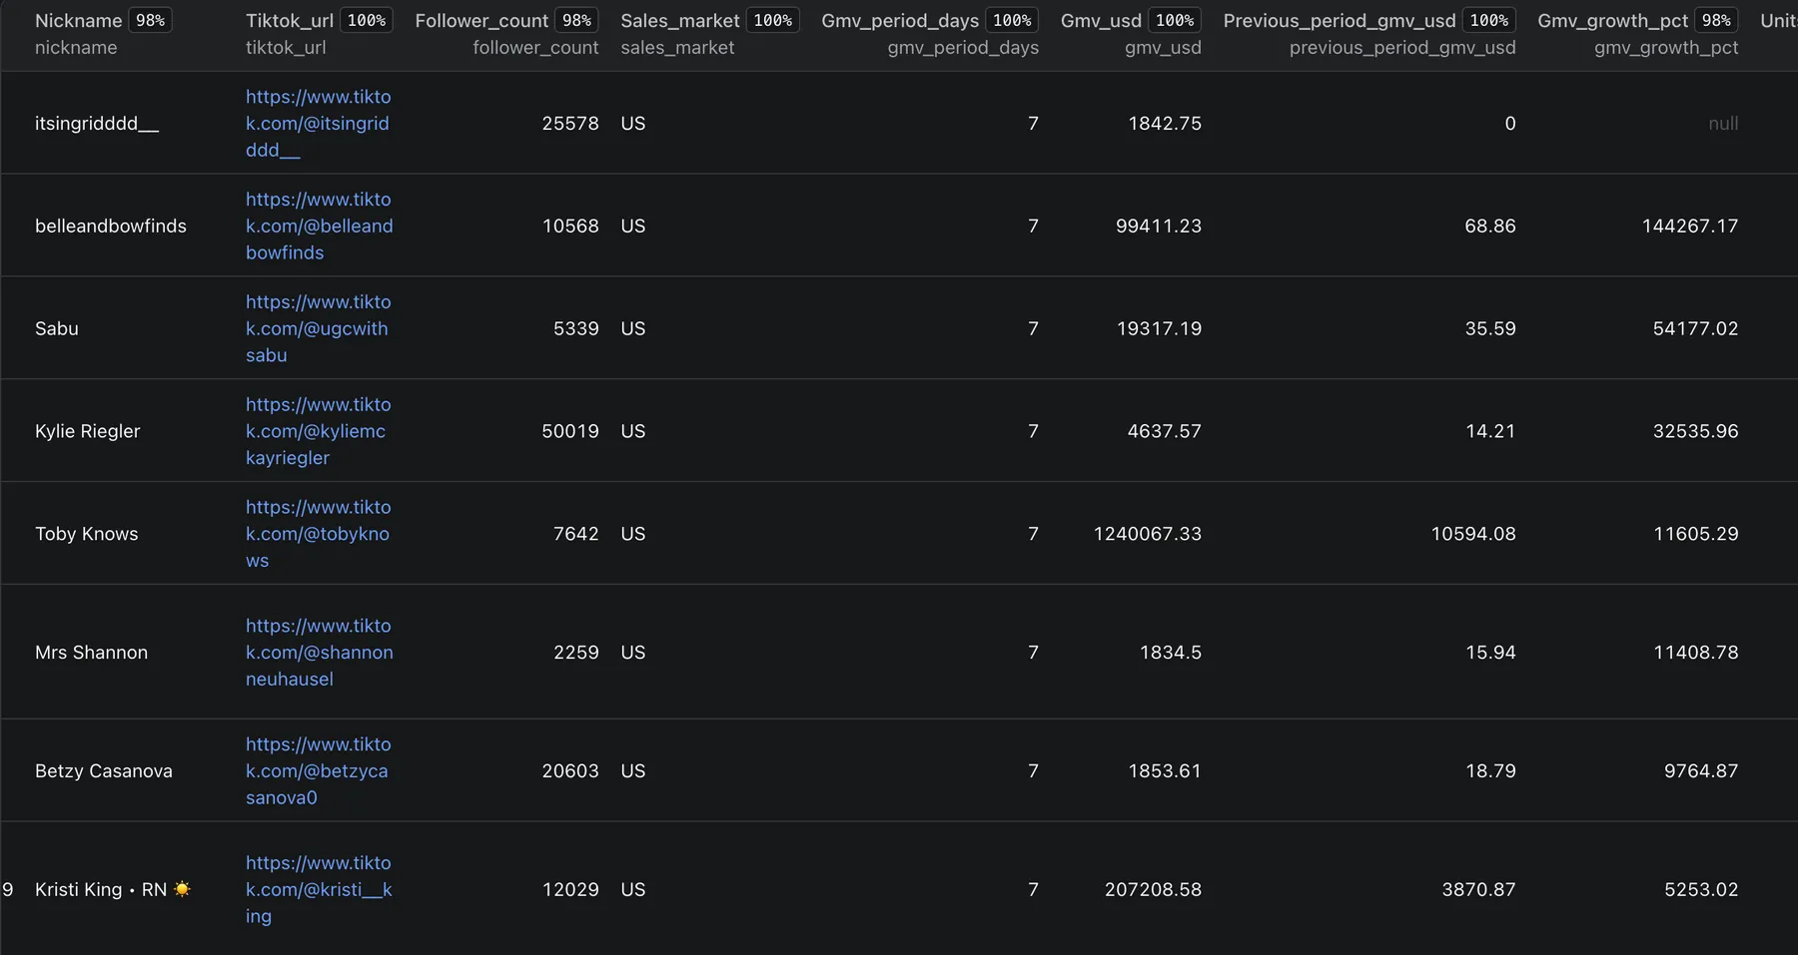Select the 'Kylie Riegler' nickname cell
The width and height of the screenshot is (1798, 955).
88,432
